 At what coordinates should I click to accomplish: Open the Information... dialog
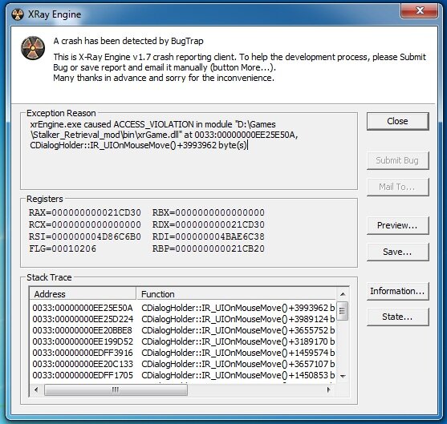click(x=398, y=291)
